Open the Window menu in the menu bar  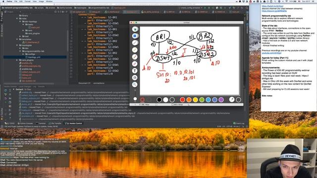pos(50,1)
